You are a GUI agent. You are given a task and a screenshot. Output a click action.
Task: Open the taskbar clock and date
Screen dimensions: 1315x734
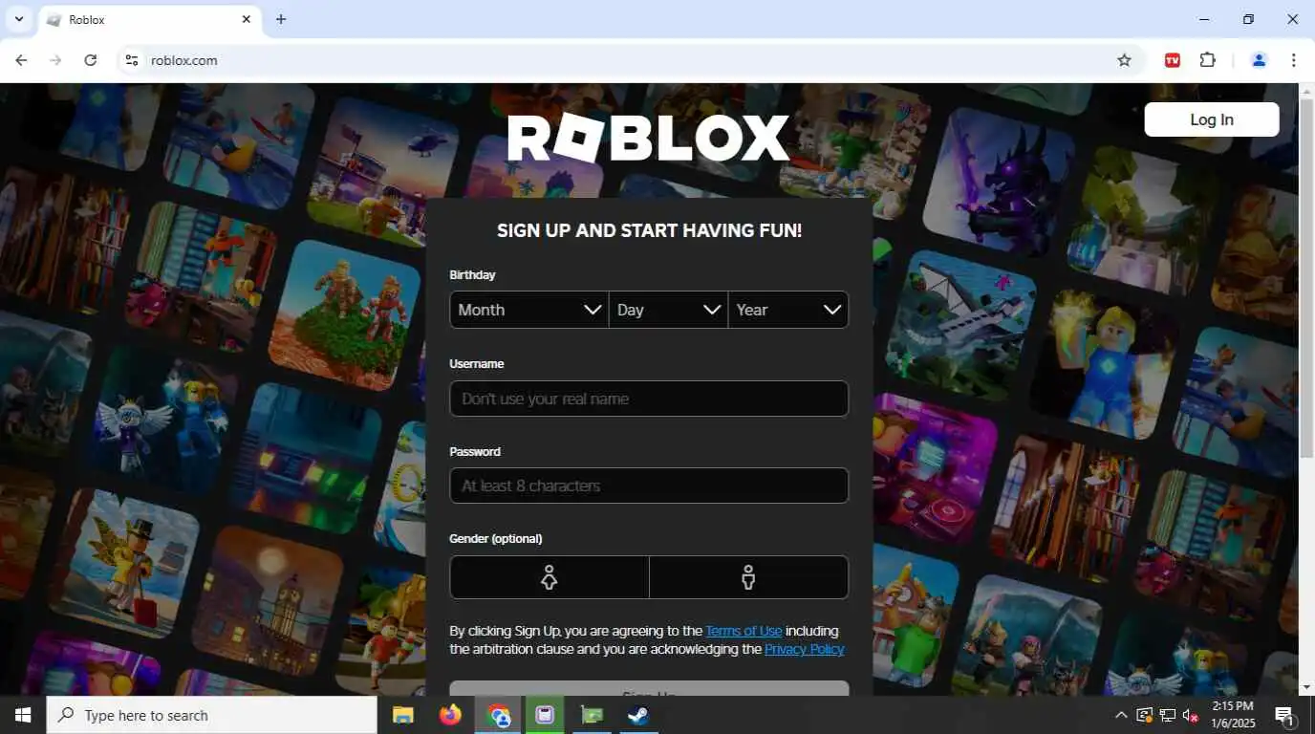[1233, 715]
